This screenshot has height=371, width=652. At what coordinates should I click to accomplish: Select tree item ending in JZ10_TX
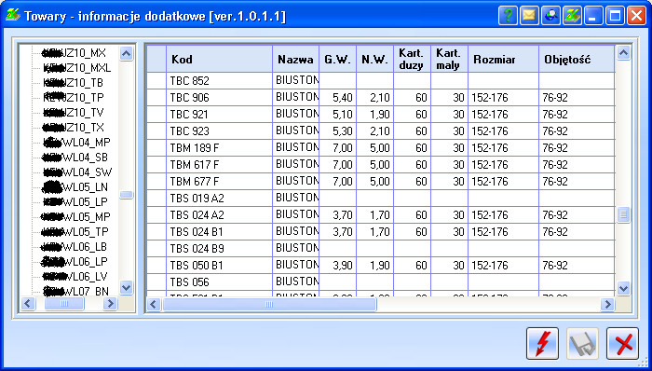[x=74, y=128]
